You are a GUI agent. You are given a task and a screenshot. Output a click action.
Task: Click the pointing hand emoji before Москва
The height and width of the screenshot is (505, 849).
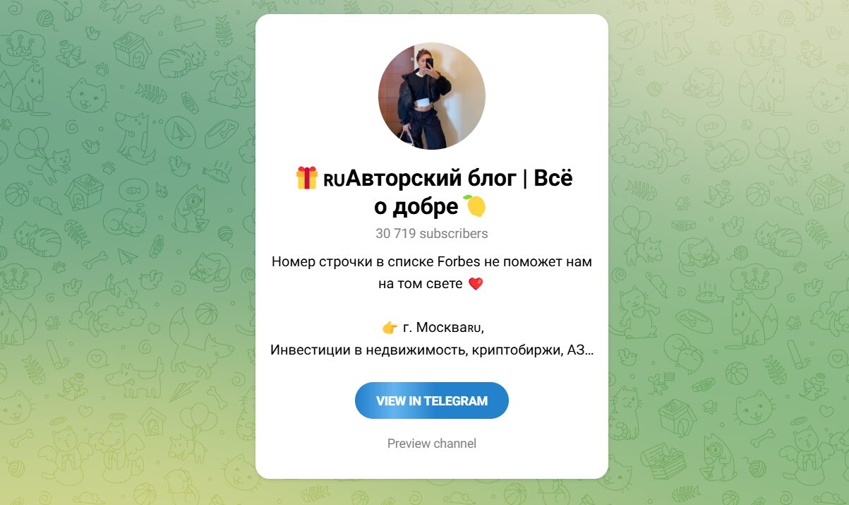click(390, 328)
